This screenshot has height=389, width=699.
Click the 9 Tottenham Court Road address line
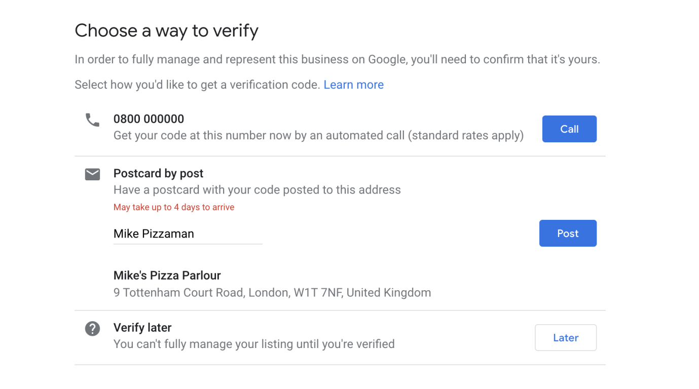click(x=272, y=293)
